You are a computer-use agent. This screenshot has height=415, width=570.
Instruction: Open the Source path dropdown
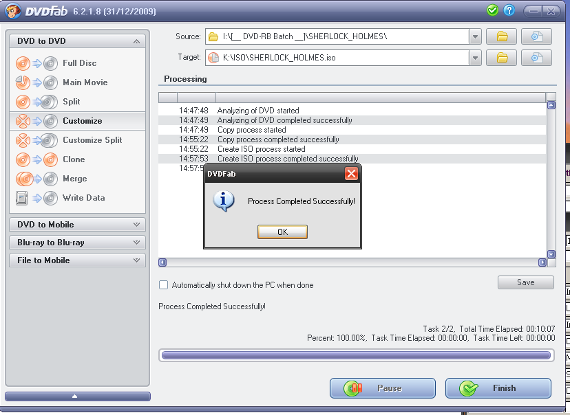[x=475, y=36]
